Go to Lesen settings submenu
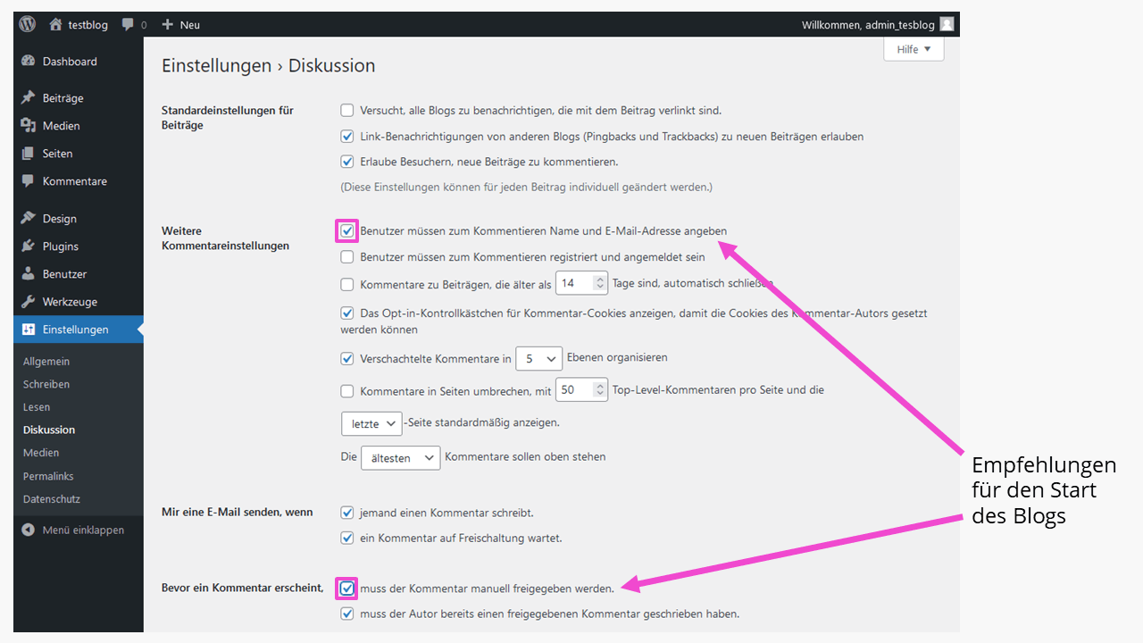 [37, 407]
